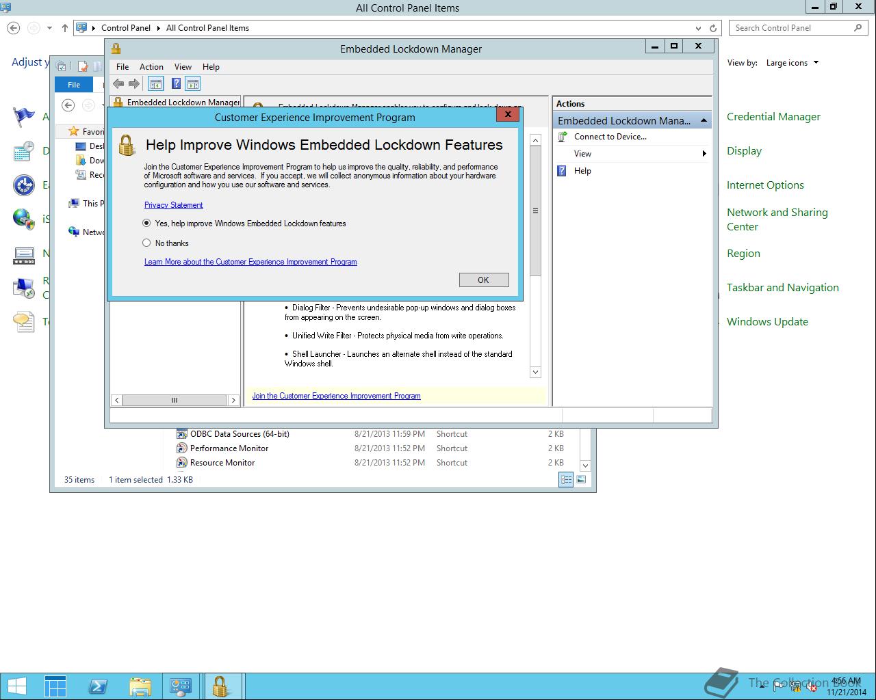Click Explorer file list scroll down arrow
This screenshot has height=700, width=876.
585,466
